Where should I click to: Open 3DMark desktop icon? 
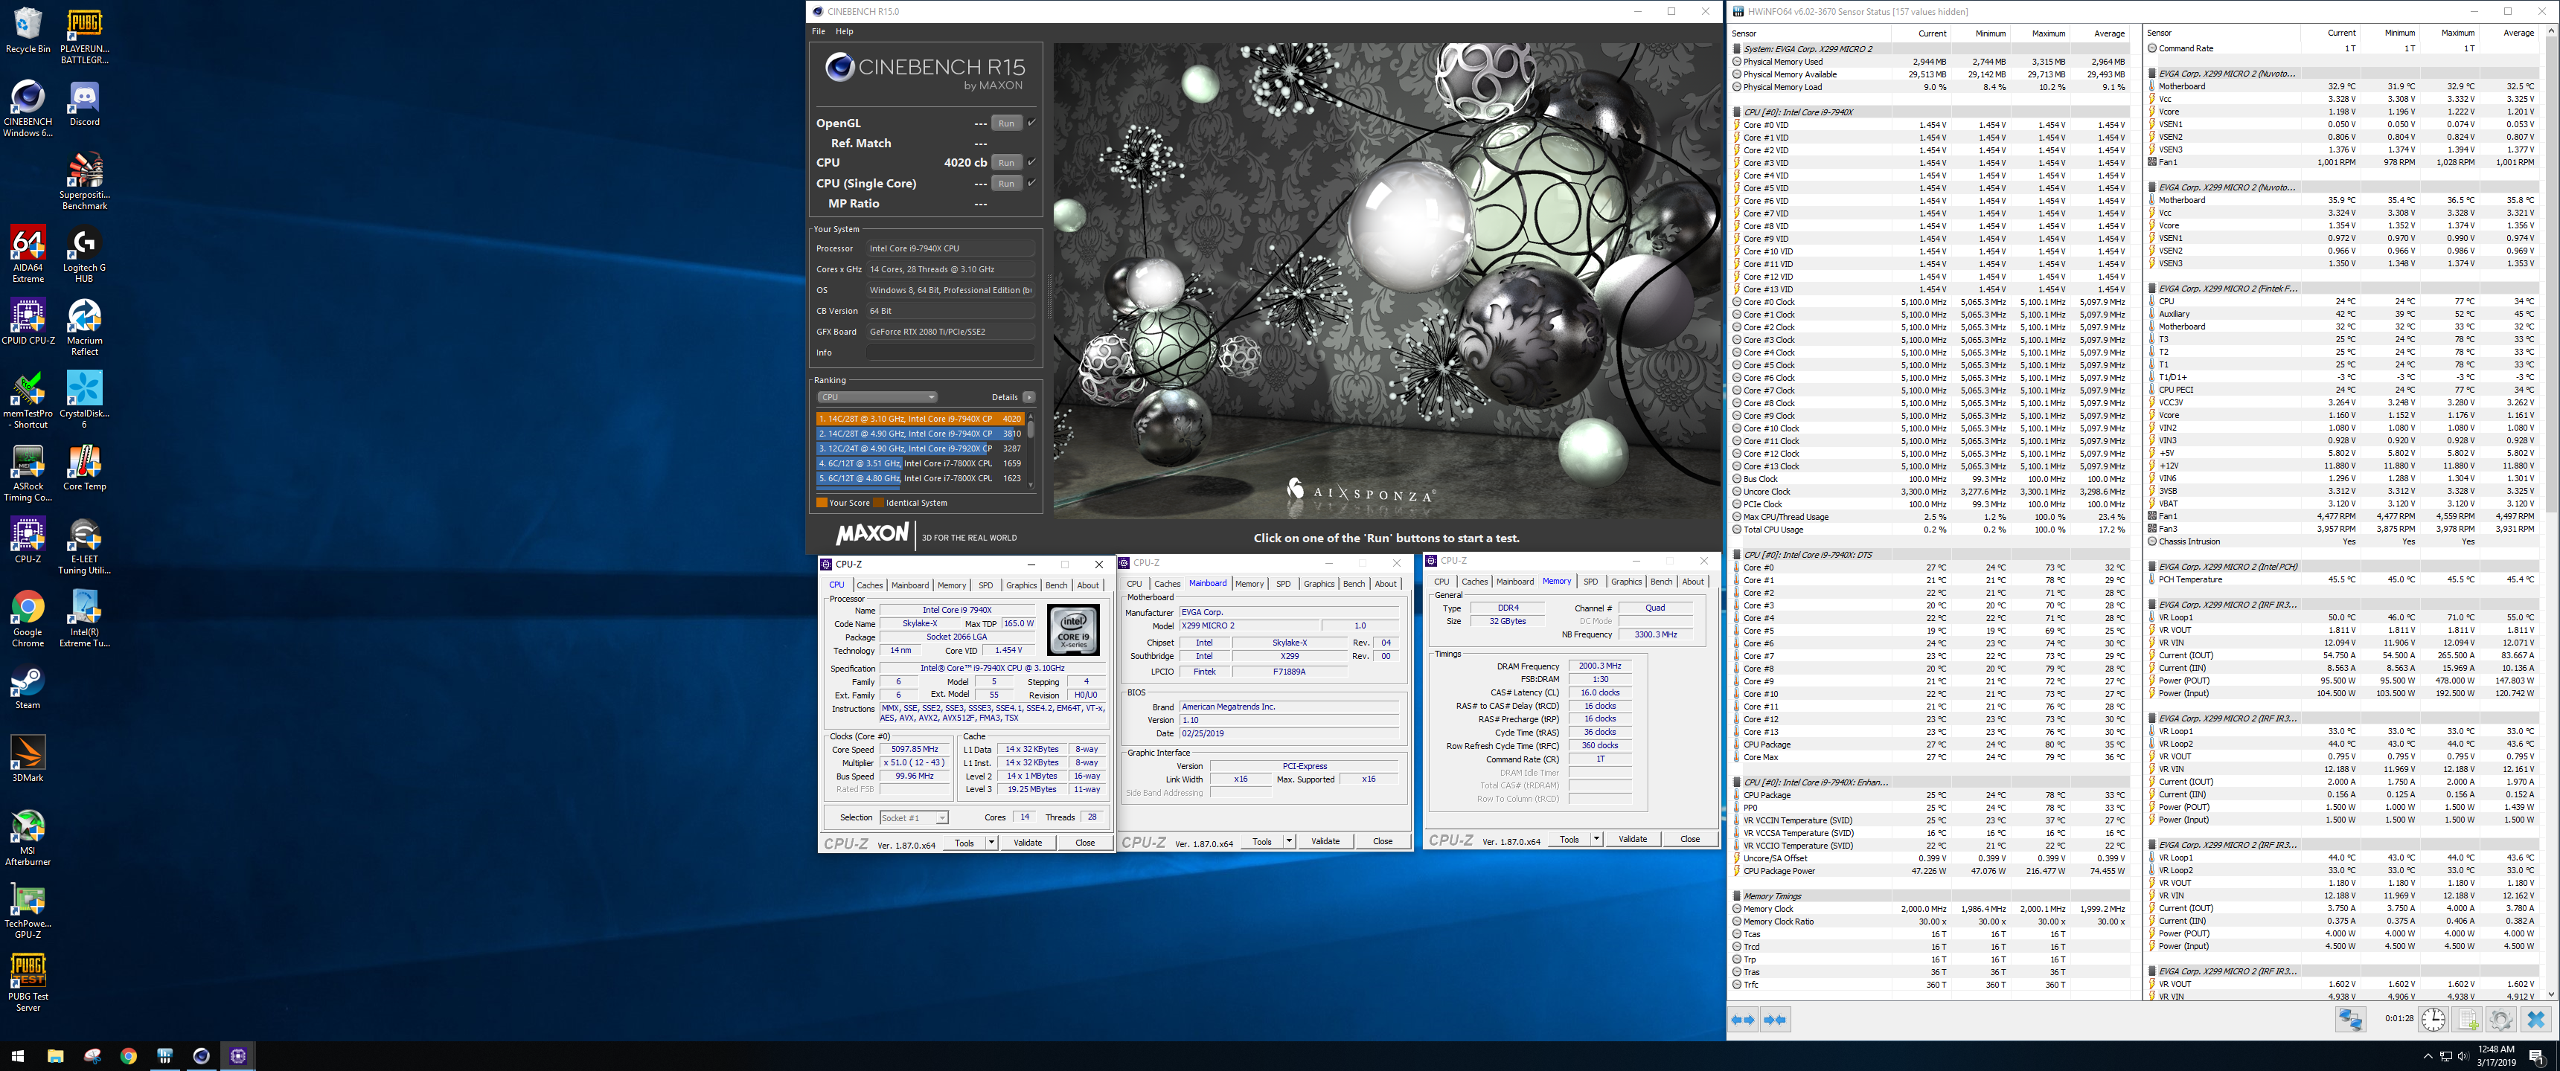[28, 759]
